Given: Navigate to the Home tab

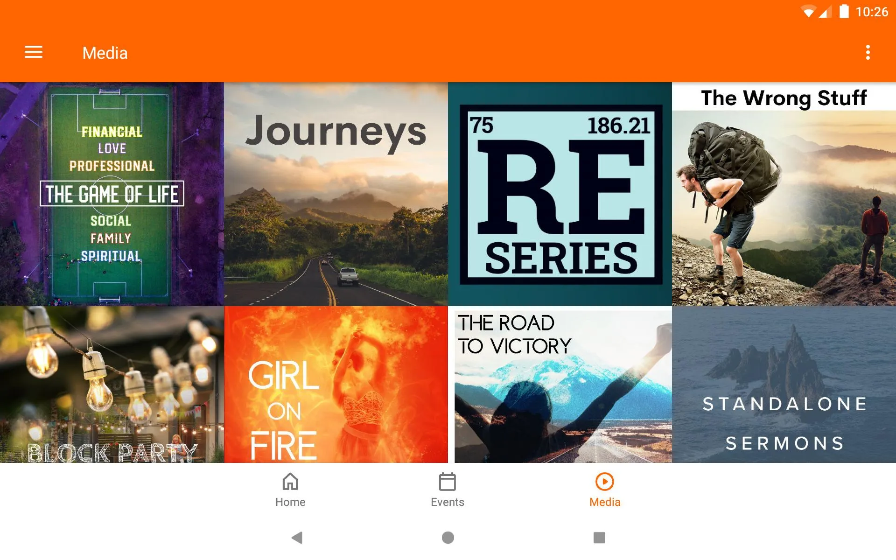Looking at the screenshot, I should [x=290, y=490].
